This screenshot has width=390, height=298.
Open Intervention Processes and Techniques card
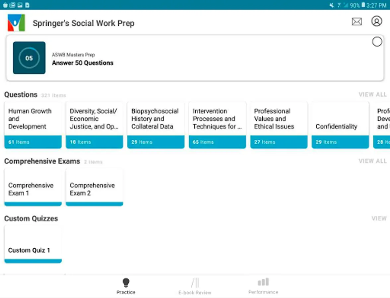click(x=218, y=125)
